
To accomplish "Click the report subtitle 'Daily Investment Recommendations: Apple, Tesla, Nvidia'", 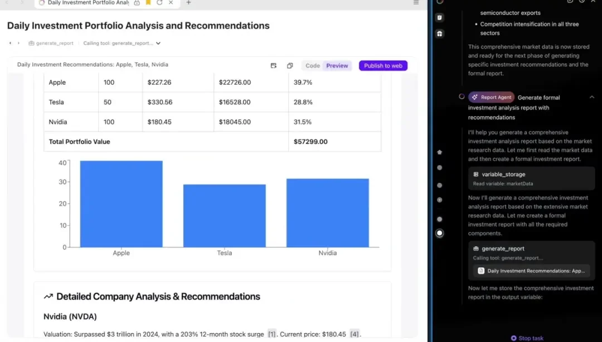I will [x=93, y=65].
